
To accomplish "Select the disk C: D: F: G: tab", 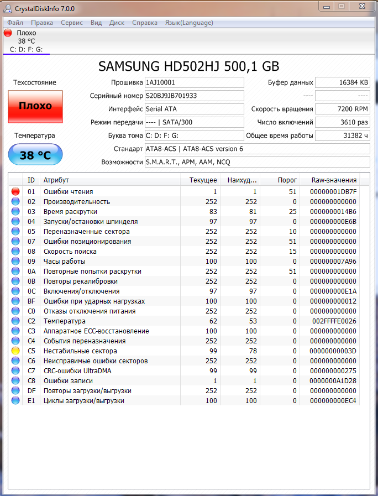I will [x=27, y=41].
